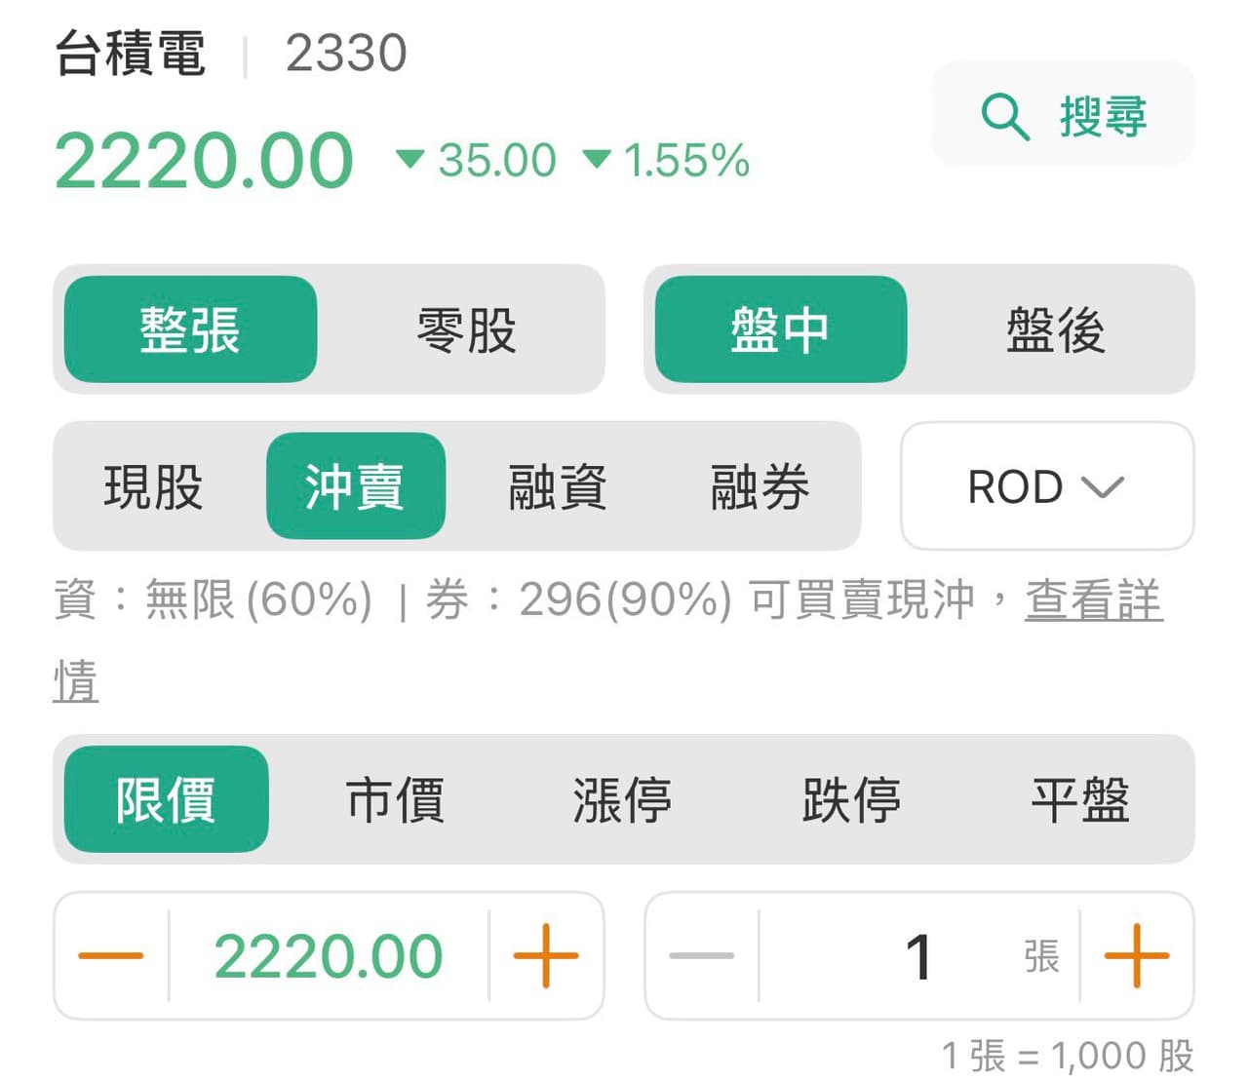The width and height of the screenshot is (1248, 1080).
Task: Select the 融券 short selling tab
Action: 760,485
